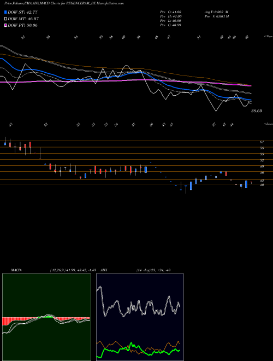Click the 49 price axis label
This screenshot has height=361, width=273.
point(262,166)
